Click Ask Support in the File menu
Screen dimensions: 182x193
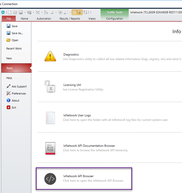(x=17, y=86)
